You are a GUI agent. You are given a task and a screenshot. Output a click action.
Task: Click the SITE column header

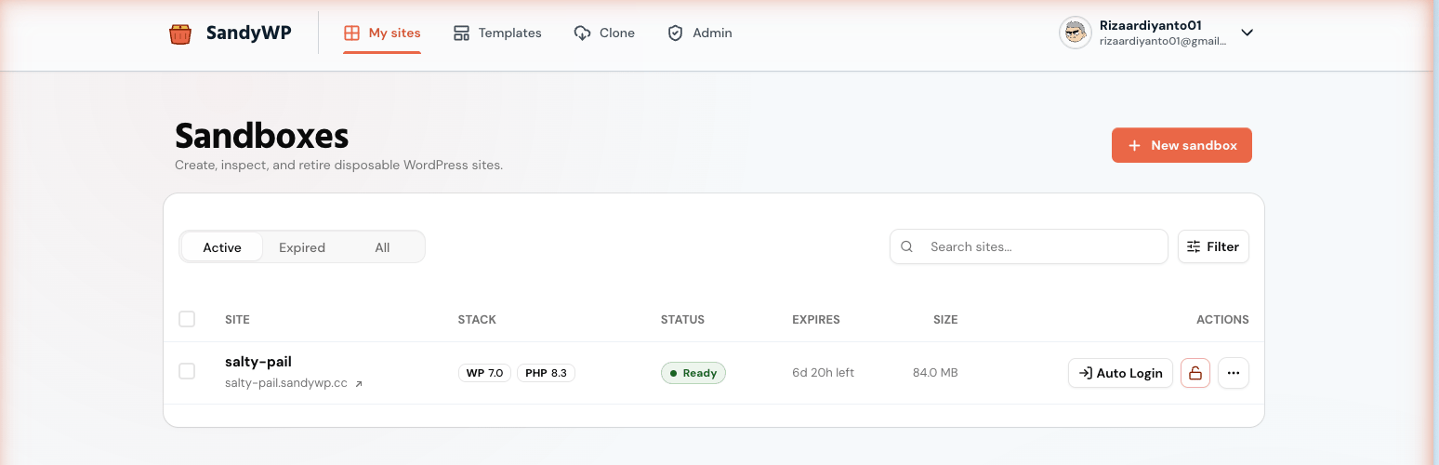(x=237, y=319)
